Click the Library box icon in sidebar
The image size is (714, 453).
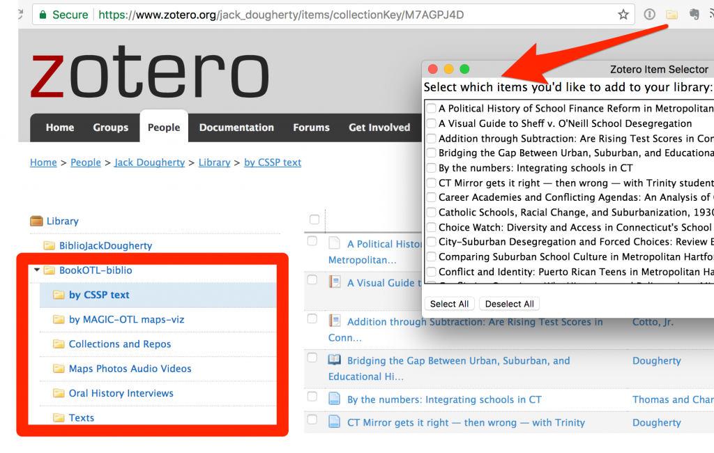36,221
